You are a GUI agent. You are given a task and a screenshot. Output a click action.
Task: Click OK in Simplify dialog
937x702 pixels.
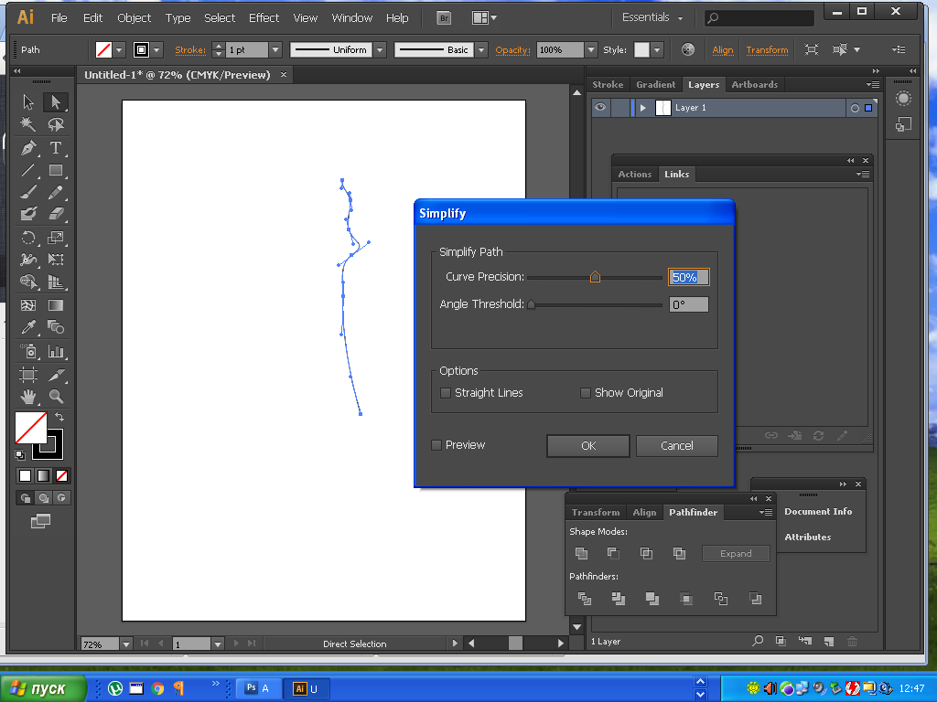pos(587,446)
